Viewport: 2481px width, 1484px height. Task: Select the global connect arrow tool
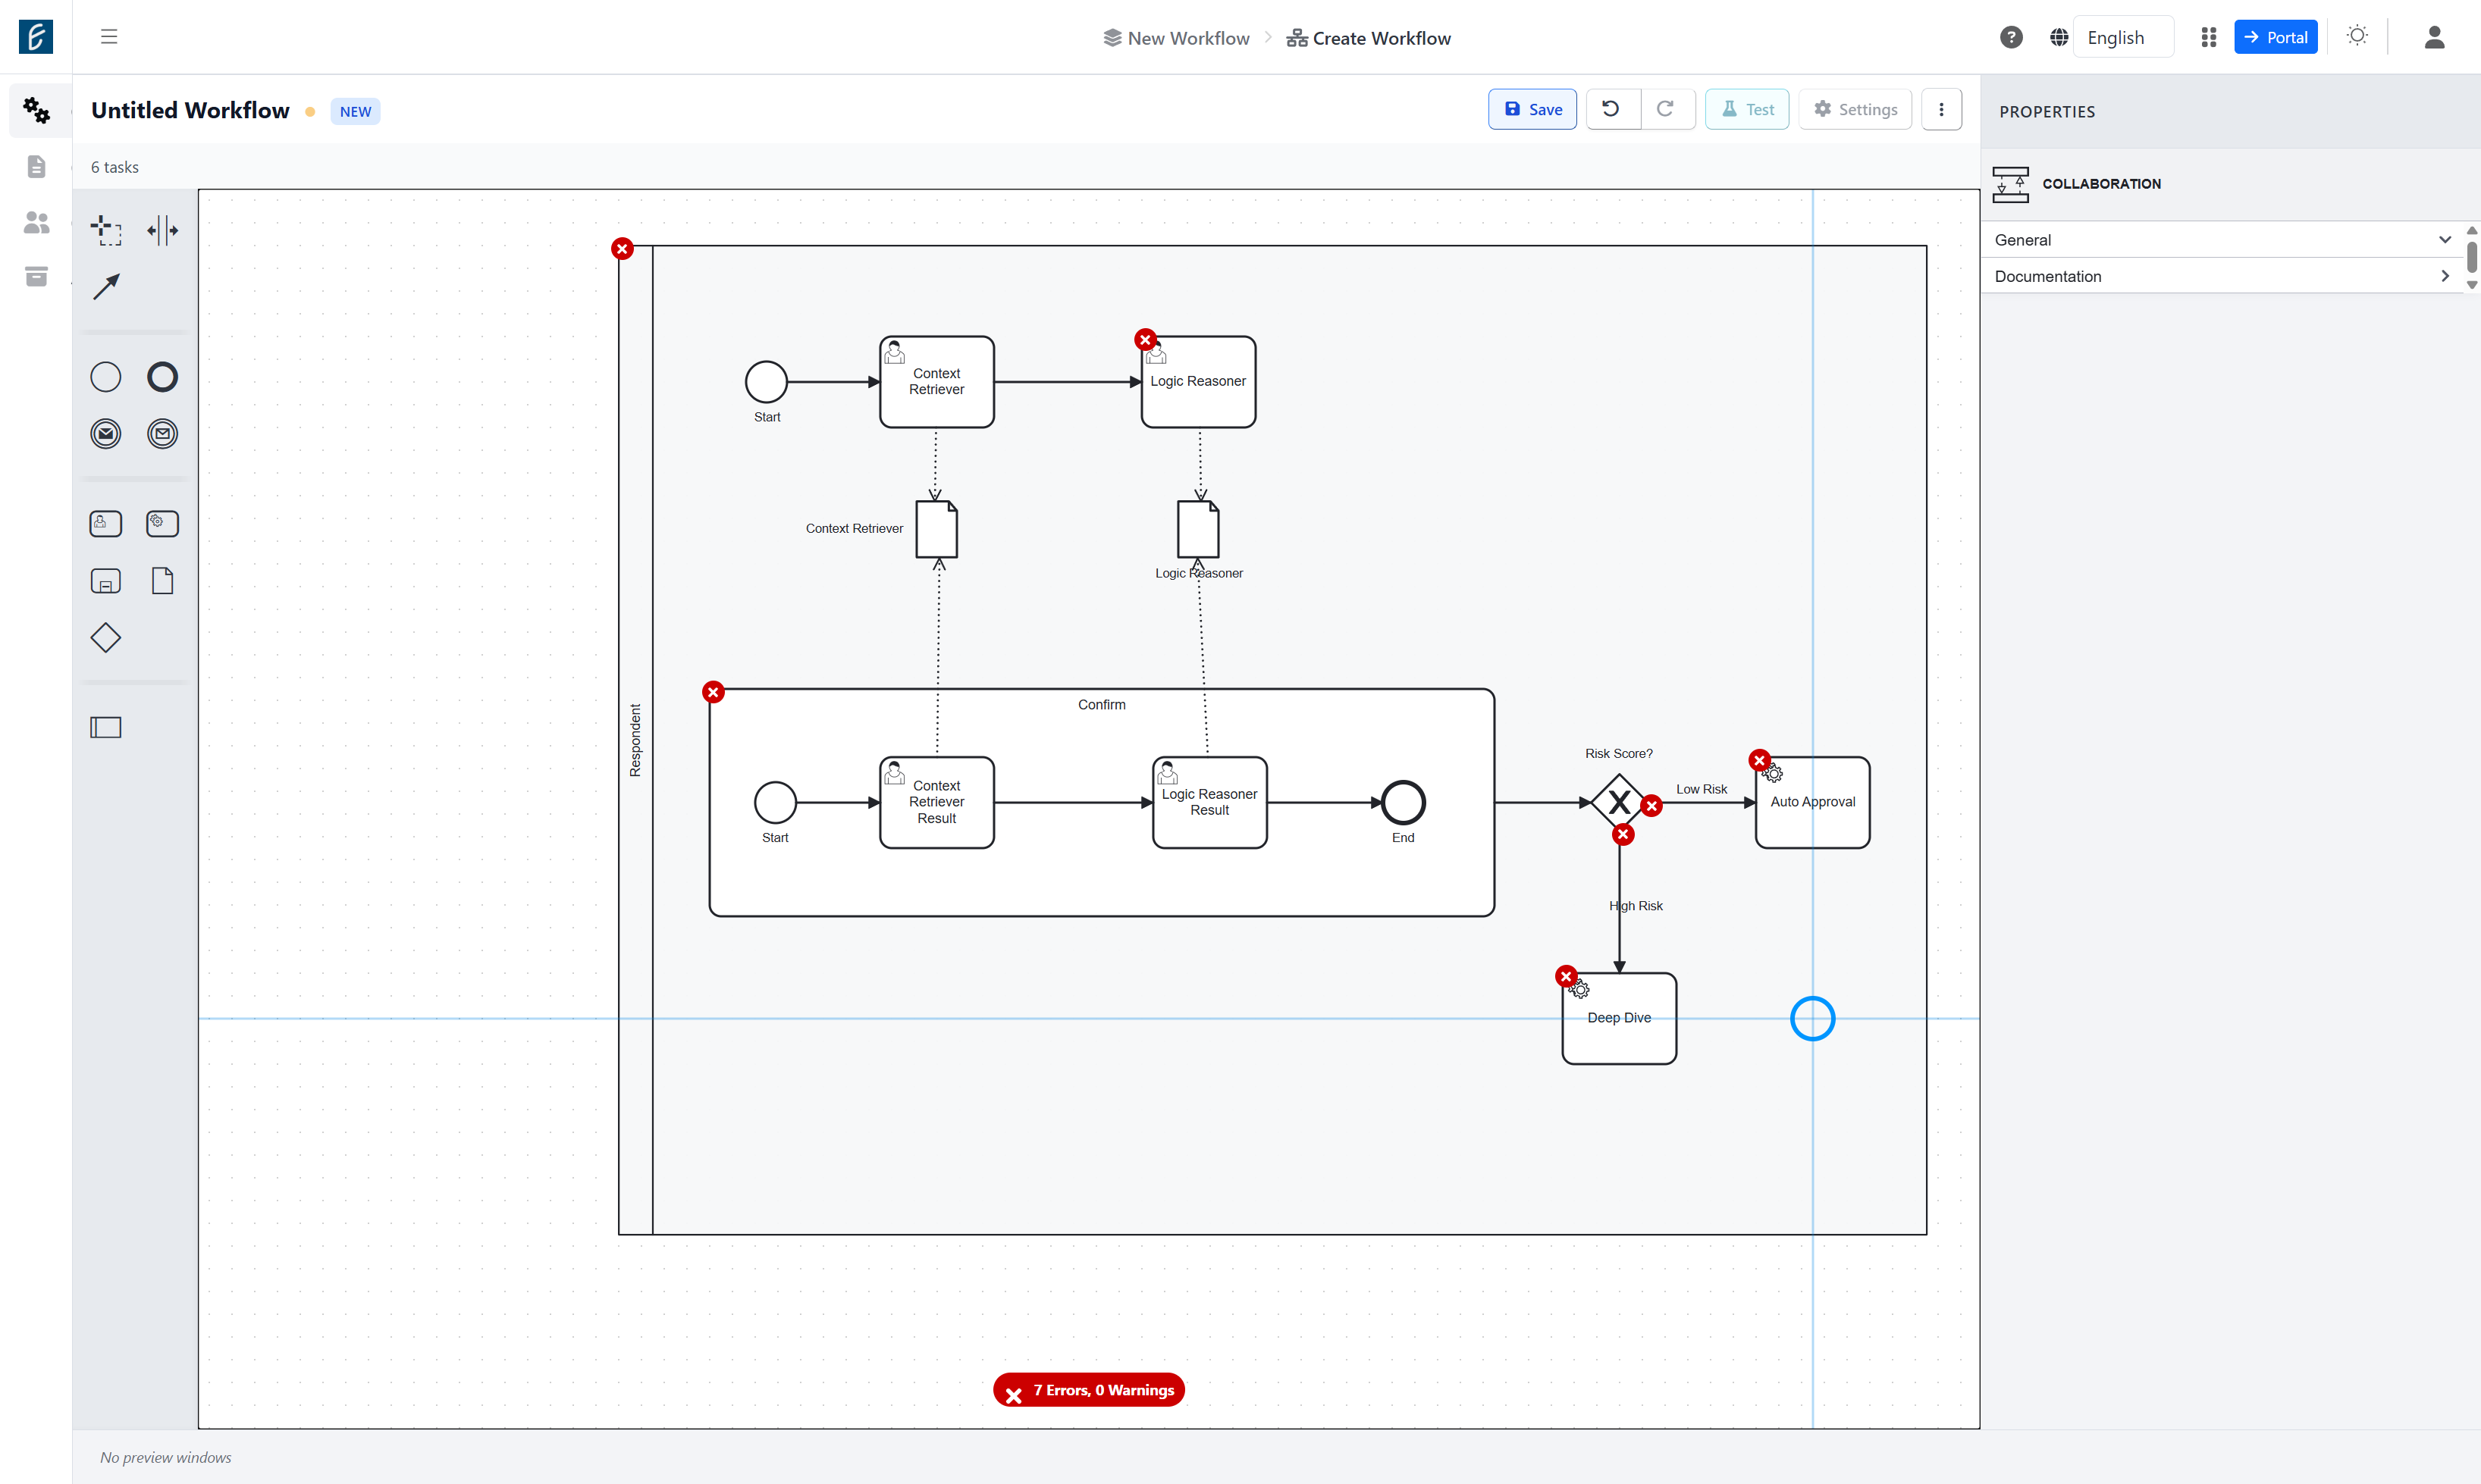pos(106,287)
